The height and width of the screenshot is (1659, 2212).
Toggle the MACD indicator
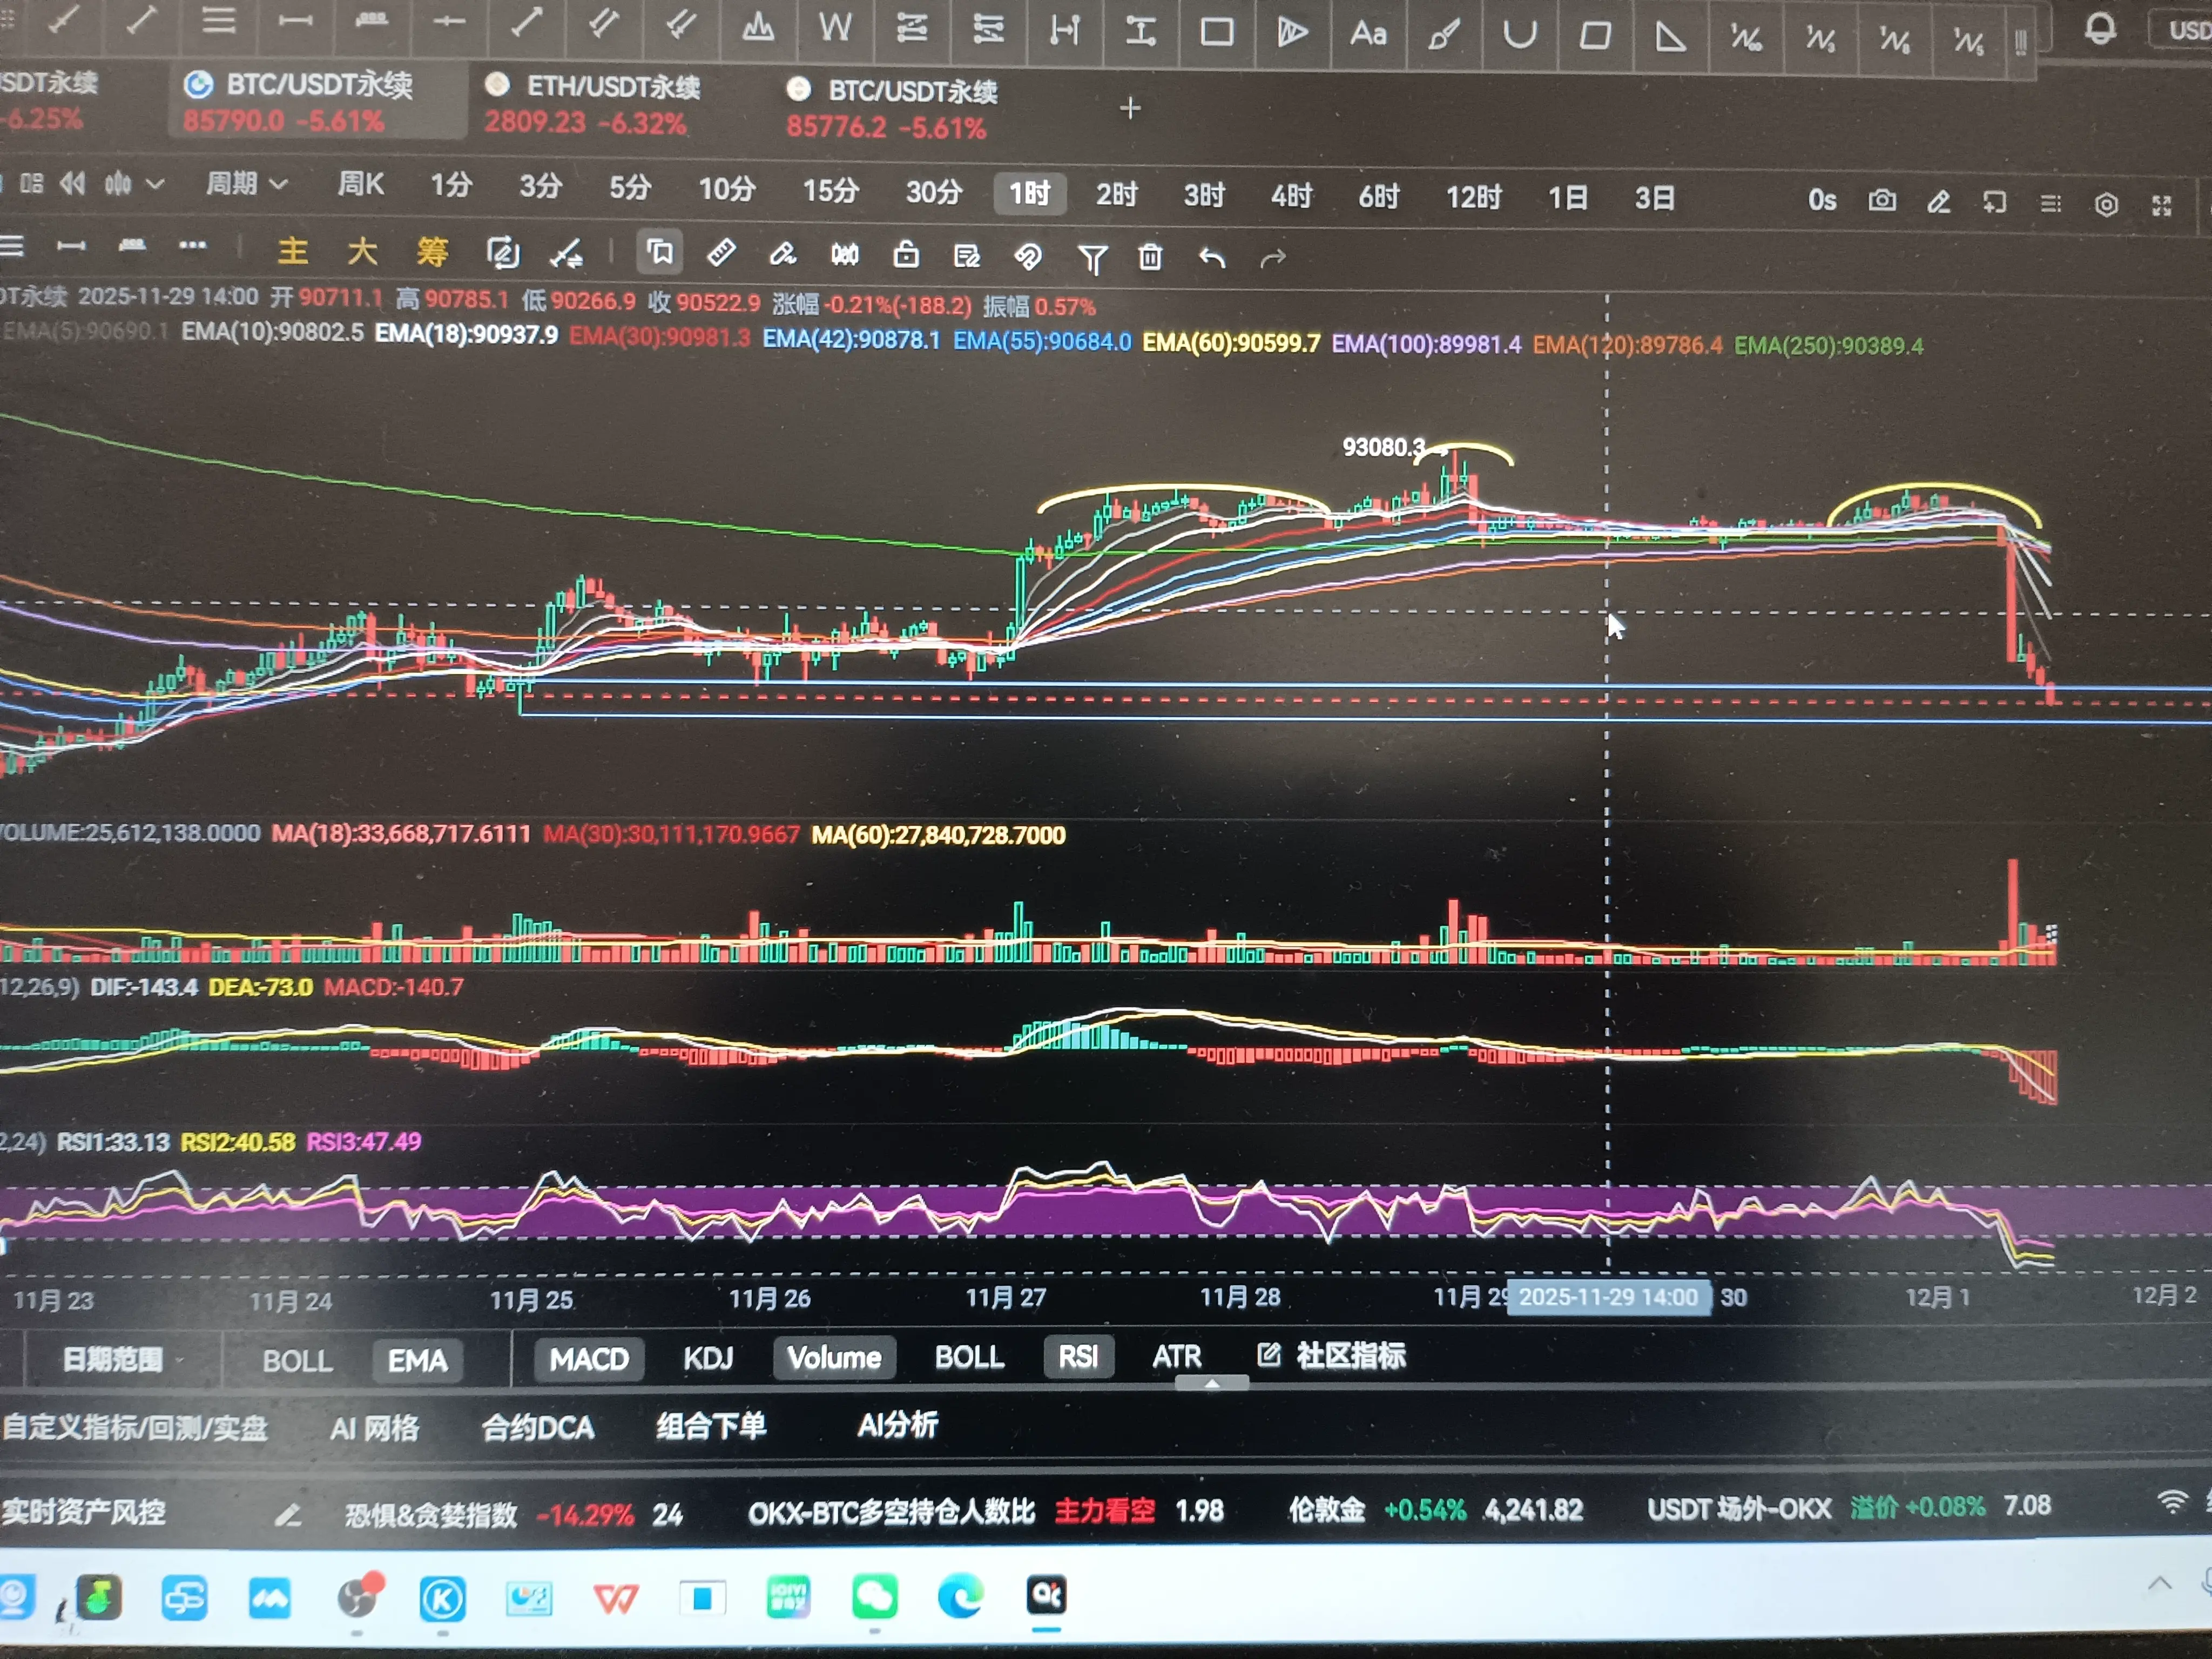click(589, 1359)
